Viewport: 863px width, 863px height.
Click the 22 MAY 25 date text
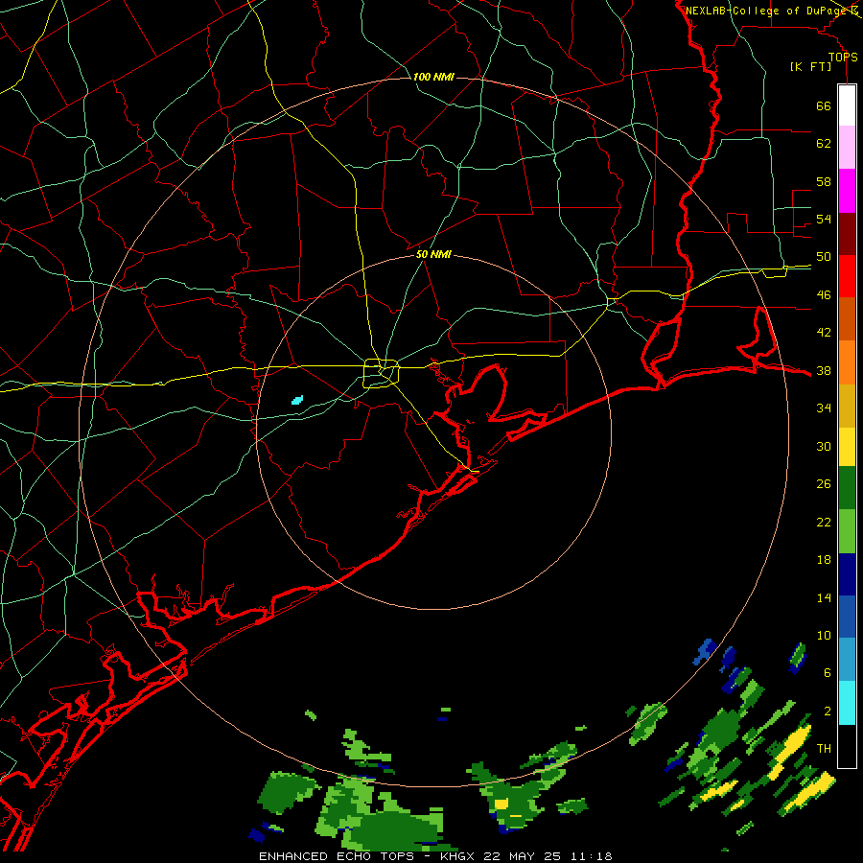click(523, 856)
